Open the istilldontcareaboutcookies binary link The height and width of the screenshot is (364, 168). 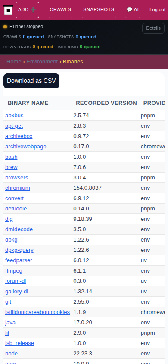pyautogui.click(x=37, y=312)
